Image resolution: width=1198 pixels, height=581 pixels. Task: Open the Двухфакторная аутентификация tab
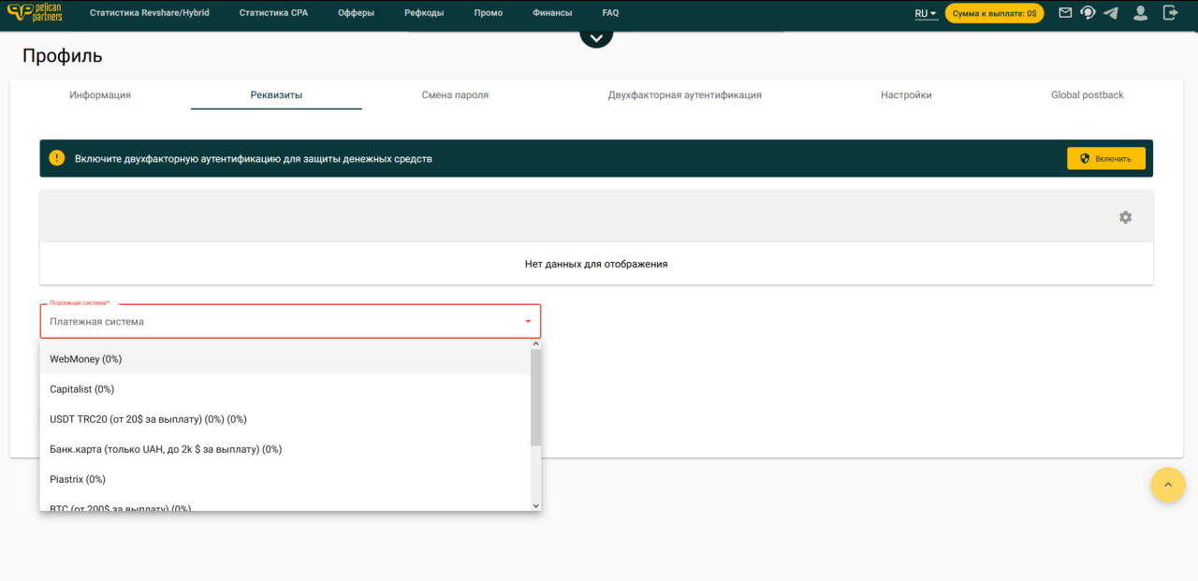point(684,95)
